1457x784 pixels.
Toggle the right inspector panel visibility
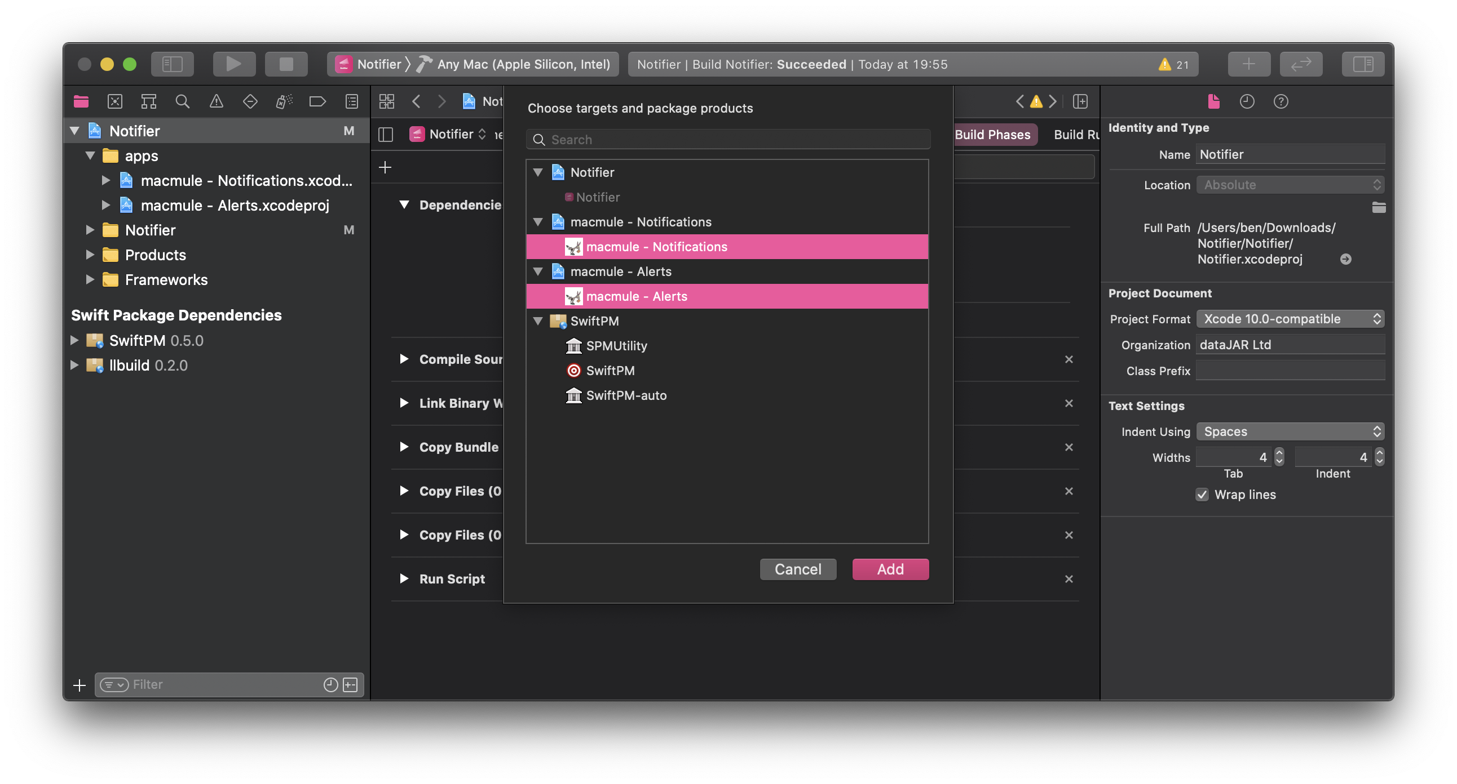[1362, 64]
